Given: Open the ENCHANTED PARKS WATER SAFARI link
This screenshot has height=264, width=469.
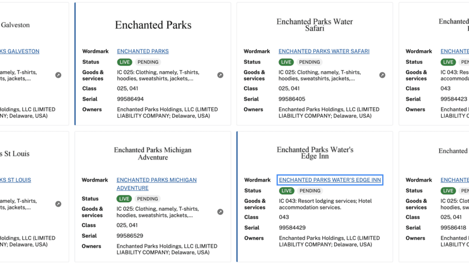Looking at the screenshot, I should pyautogui.click(x=324, y=51).
